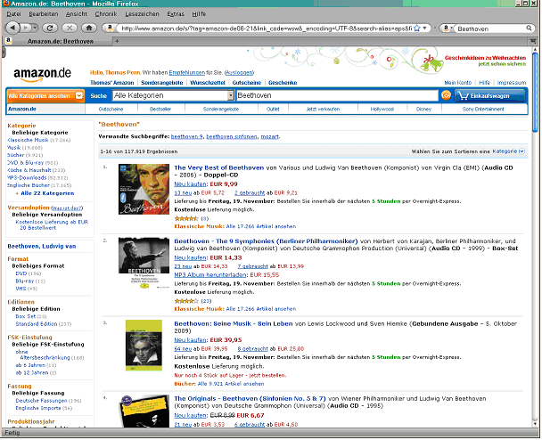542x440 pixels.
Task: Click the stop loading X icon
Action: (x=70, y=28)
